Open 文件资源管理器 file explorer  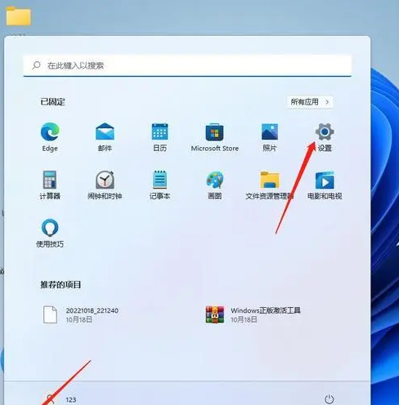[x=270, y=185]
